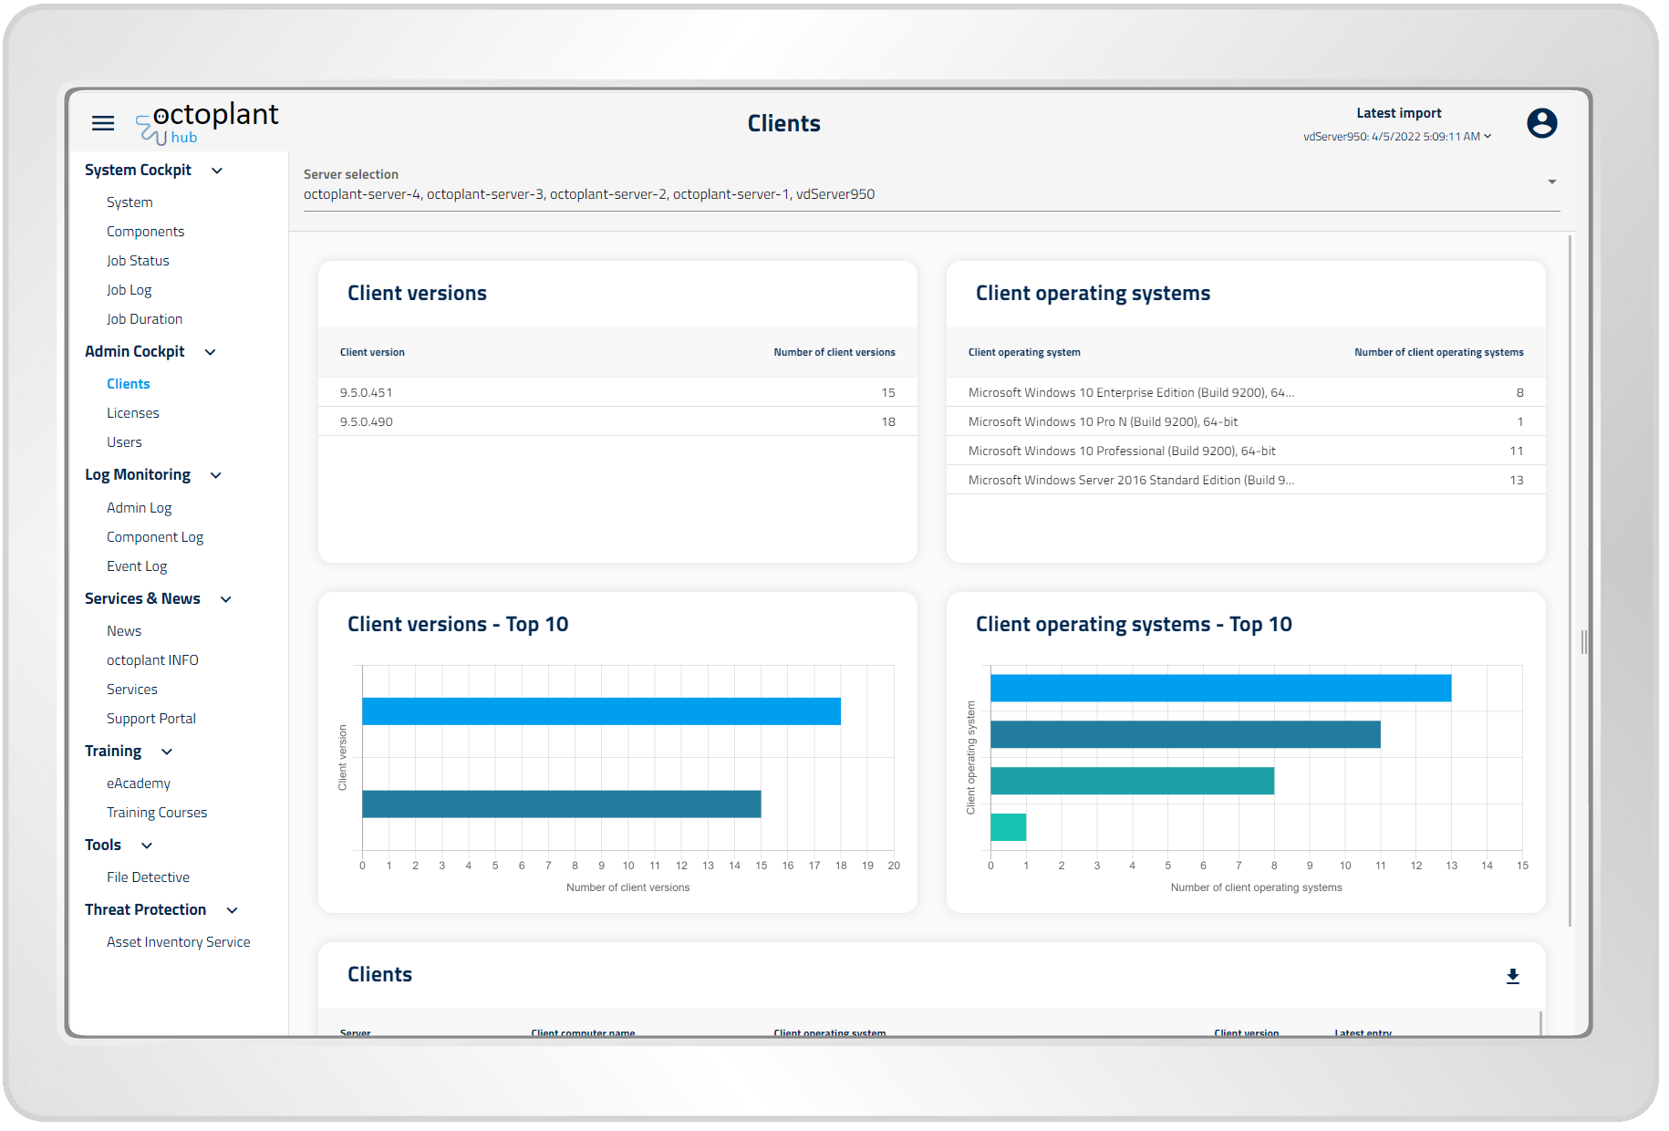Click the octoplant hub logo

[208, 123]
